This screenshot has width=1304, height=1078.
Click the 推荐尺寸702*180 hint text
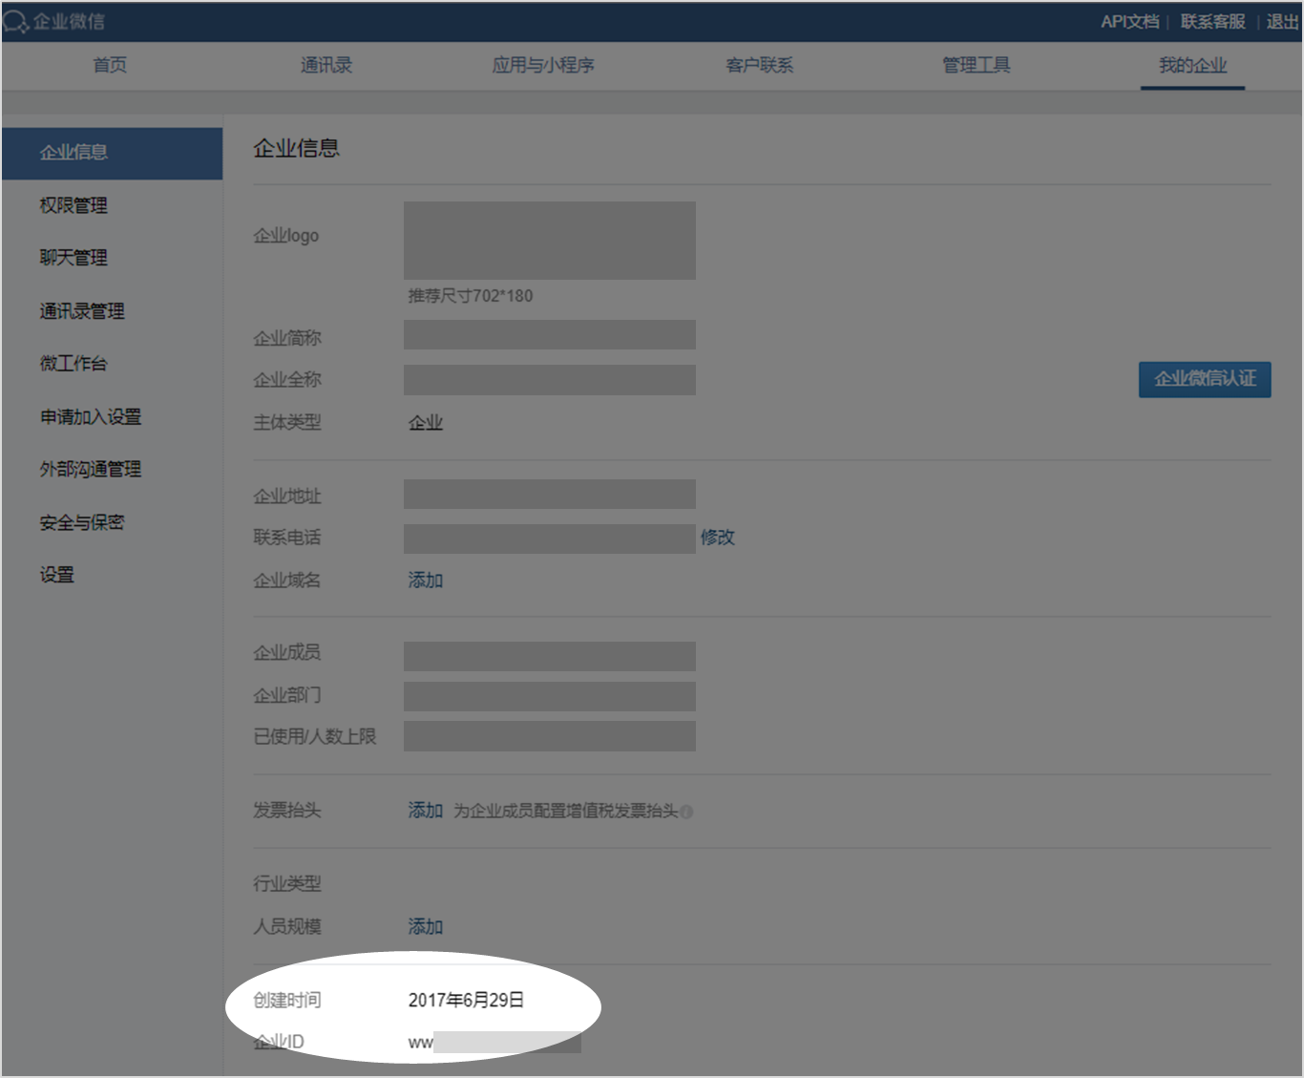471,296
